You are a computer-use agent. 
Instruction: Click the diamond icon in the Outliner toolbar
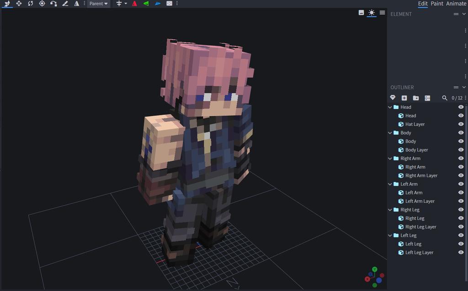click(393, 98)
